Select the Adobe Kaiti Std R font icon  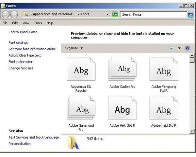click(x=164, y=107)
